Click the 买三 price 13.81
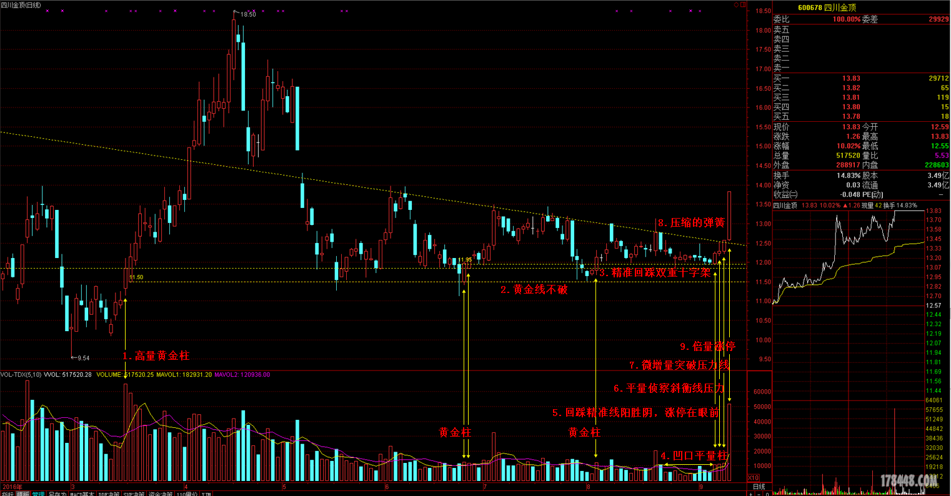The height and width of the screenshot is (496, 951). pyautogui.click(x=851, y=97)
